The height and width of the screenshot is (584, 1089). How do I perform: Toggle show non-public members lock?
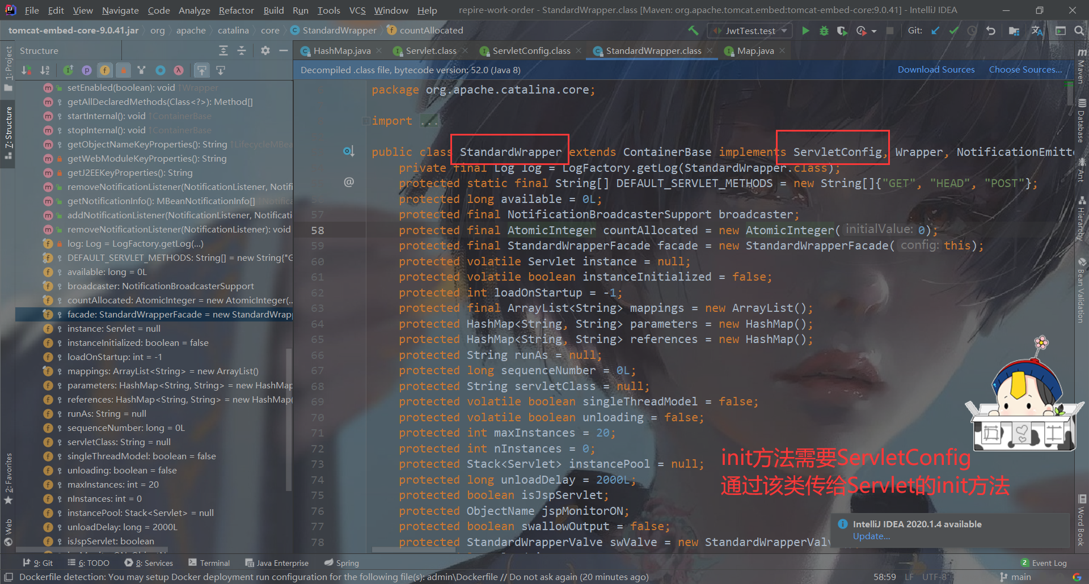(123, 70)
